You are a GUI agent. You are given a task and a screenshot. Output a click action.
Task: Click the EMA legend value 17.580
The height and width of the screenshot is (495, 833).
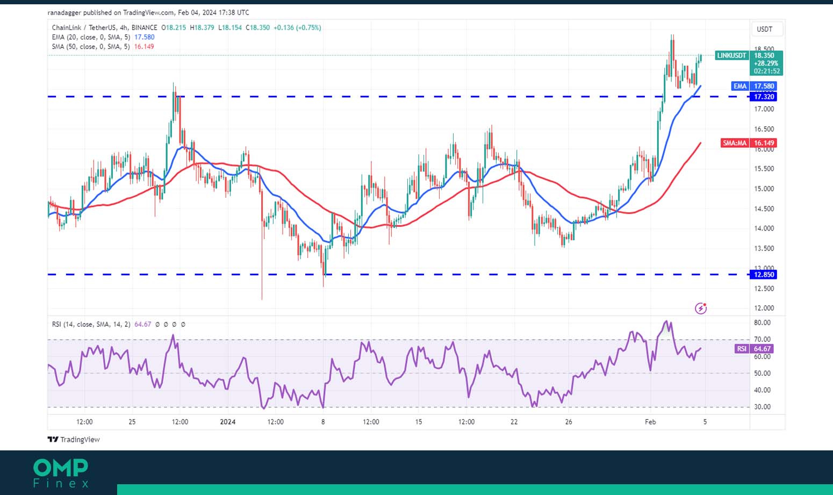click(145, 37)
